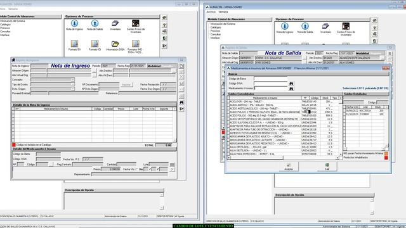
Task: Select Interfase in left window module tree
Action: click(4, 35)
